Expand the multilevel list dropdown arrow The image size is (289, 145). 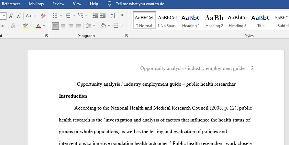click(86, 16)
